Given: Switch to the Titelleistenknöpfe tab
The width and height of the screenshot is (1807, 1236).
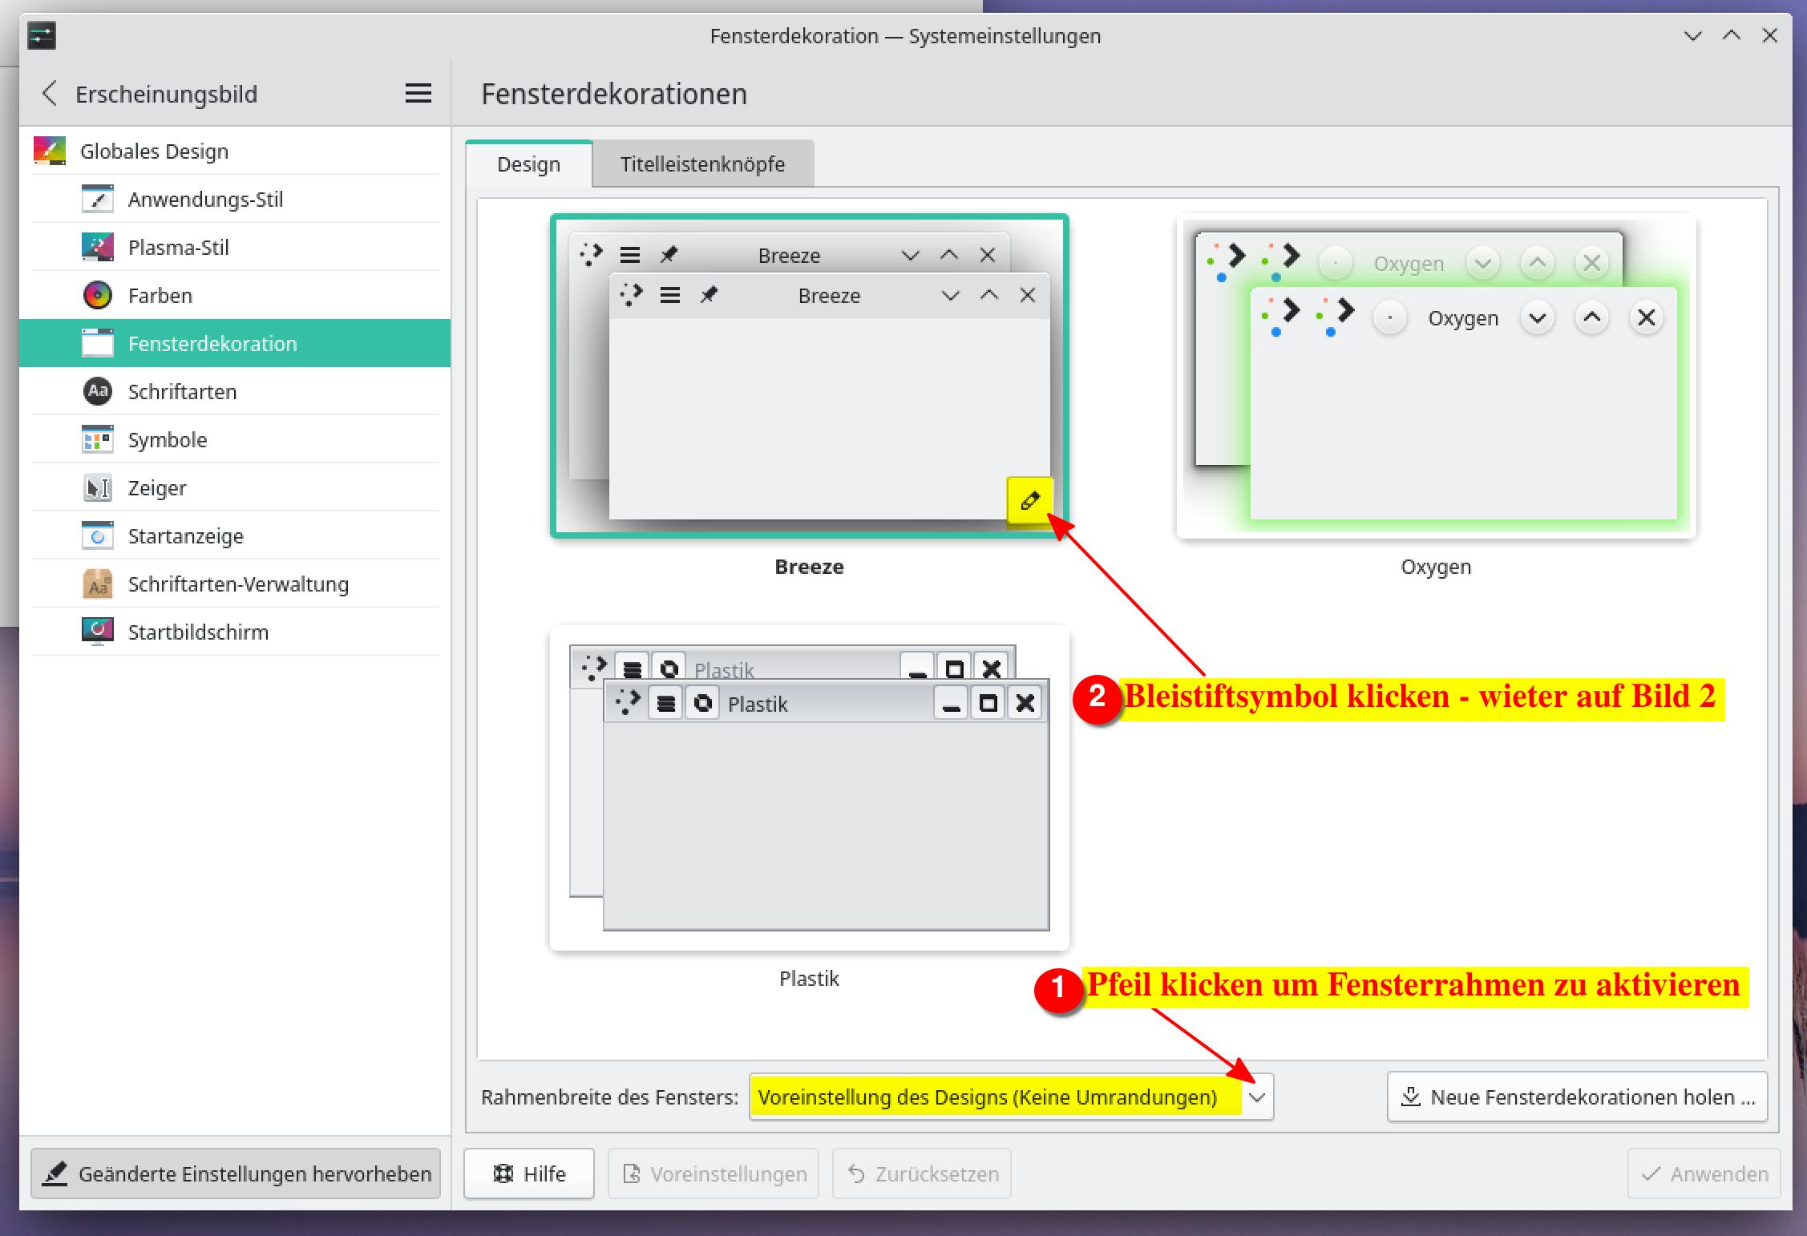Looking at the screenshot, I should coord(702,164).
